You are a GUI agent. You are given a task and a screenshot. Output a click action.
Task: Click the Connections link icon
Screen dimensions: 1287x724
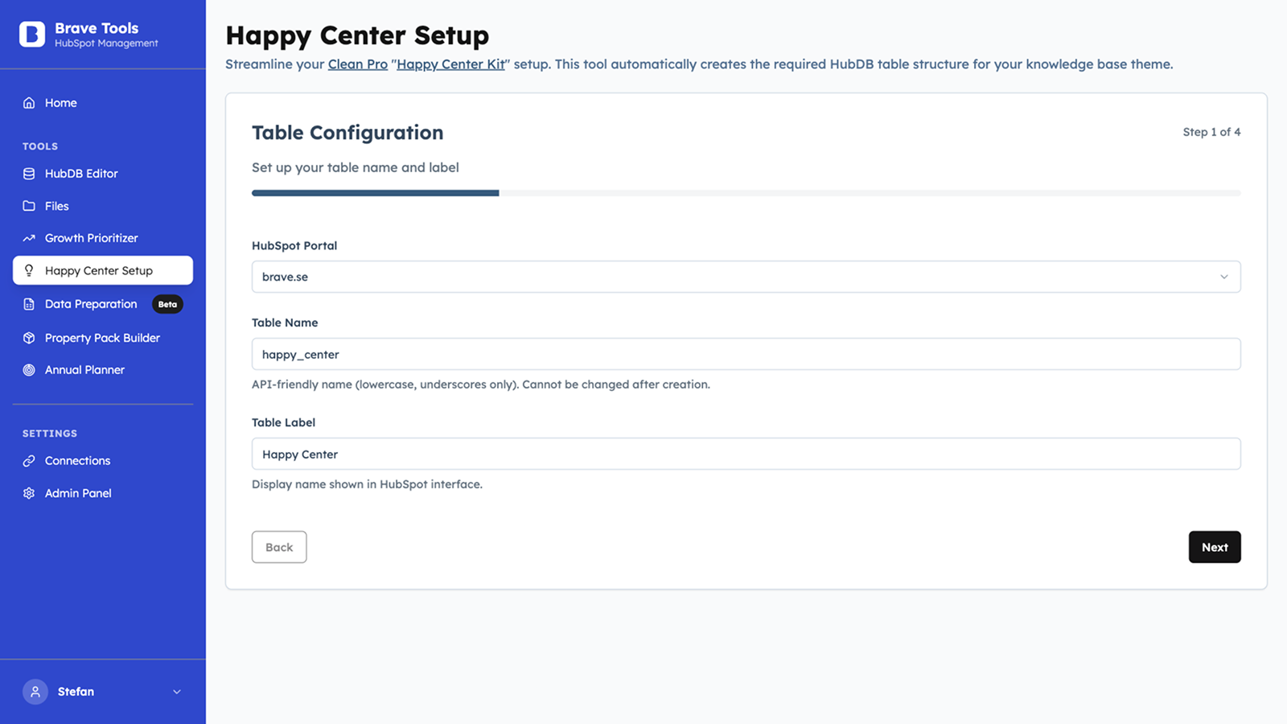(29, 461)
